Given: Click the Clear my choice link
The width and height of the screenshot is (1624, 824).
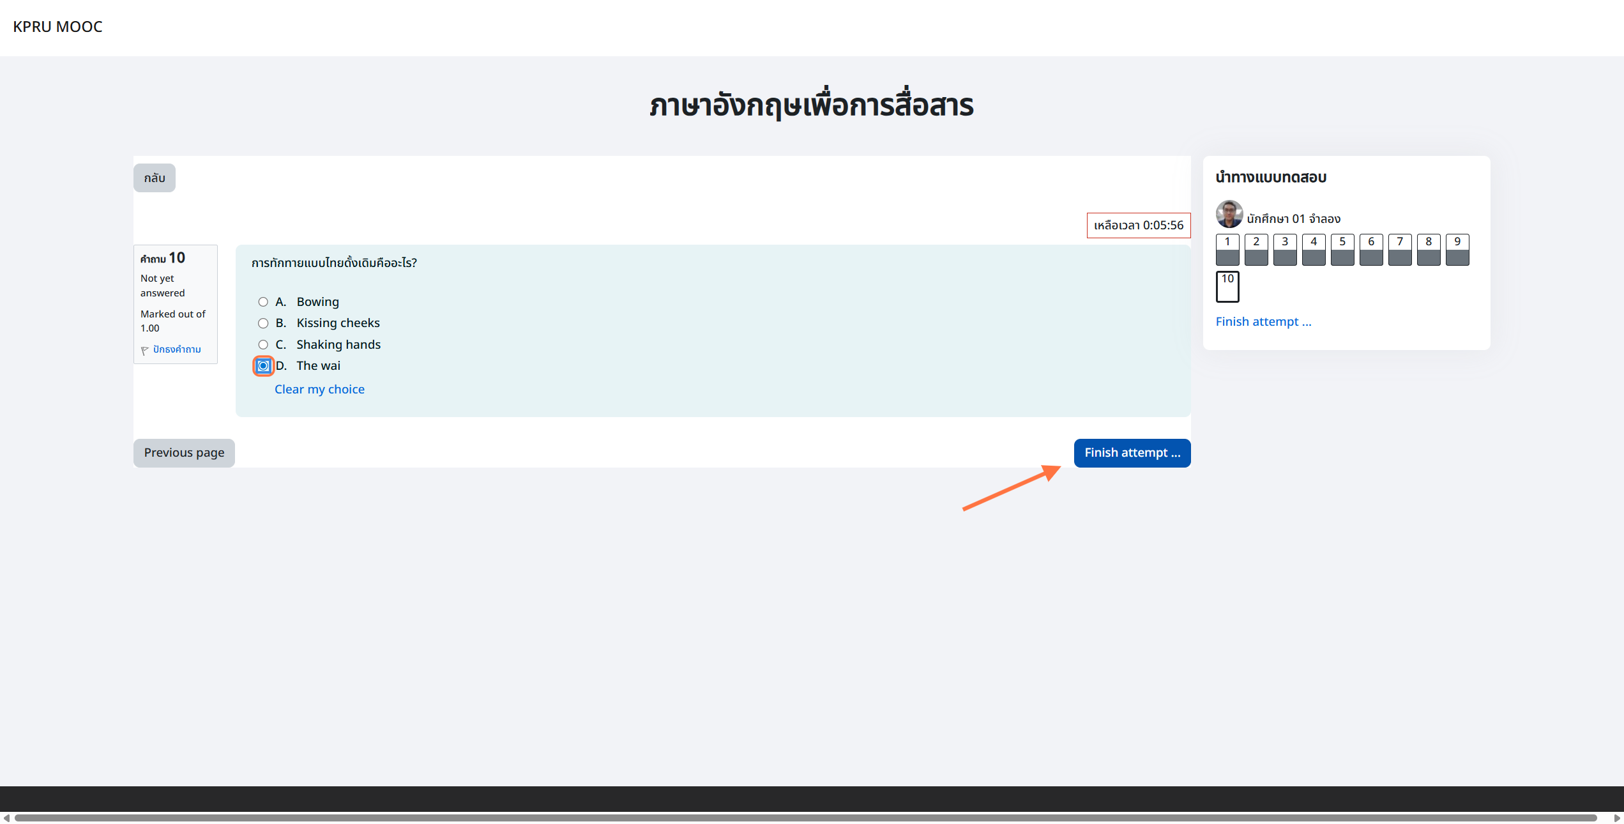Looking at the screenshot, I should coord(319,389).
